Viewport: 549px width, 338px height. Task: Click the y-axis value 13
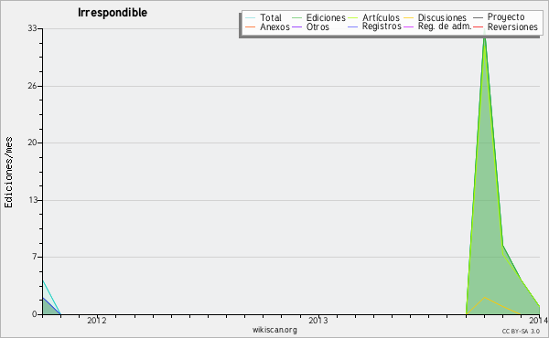(33, 200)
